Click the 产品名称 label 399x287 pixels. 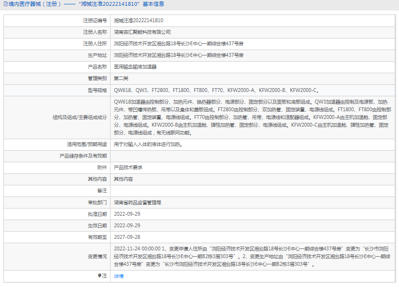click(x=98, y=67)
